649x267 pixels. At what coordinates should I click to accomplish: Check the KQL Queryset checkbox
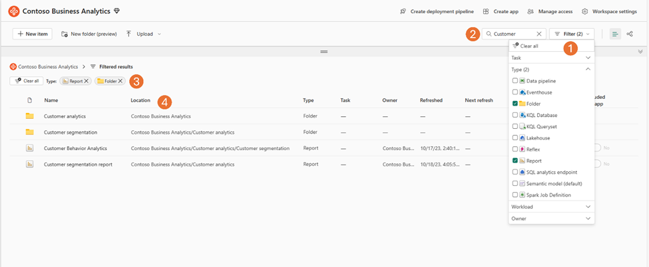click(x=515, y=126)
